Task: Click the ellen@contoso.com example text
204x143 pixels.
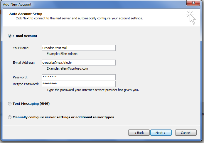Action: (74, 68)
